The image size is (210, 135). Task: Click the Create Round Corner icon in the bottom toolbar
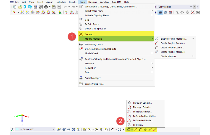(140, 130)
